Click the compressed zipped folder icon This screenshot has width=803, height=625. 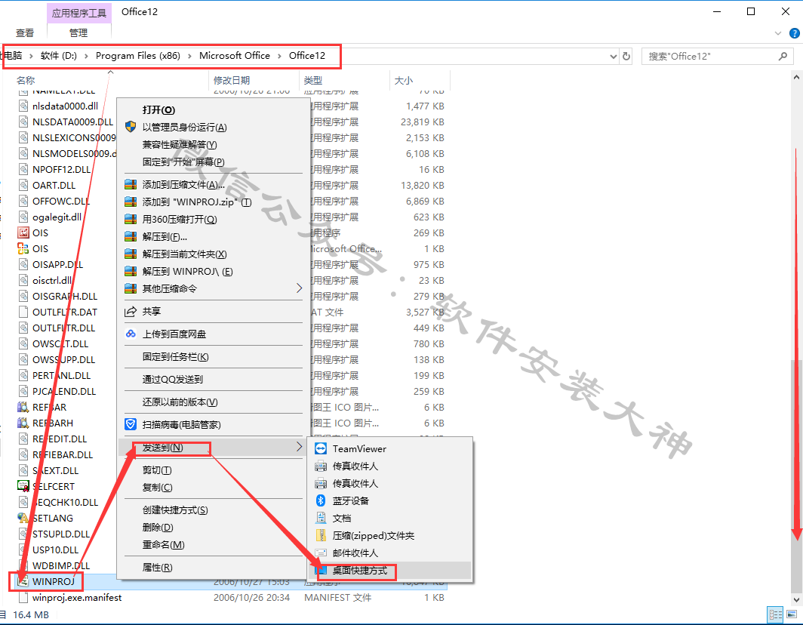(321, 535)
